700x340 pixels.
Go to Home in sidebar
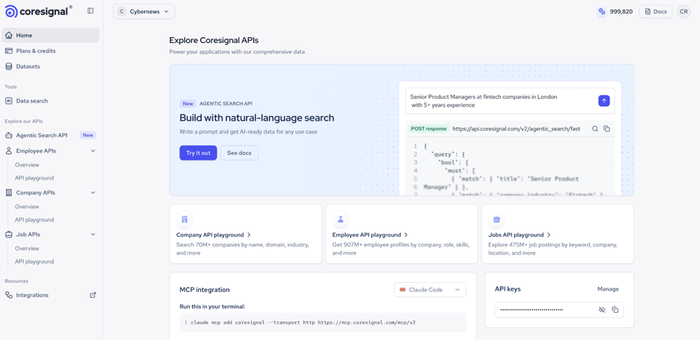(x=51, y=36)
